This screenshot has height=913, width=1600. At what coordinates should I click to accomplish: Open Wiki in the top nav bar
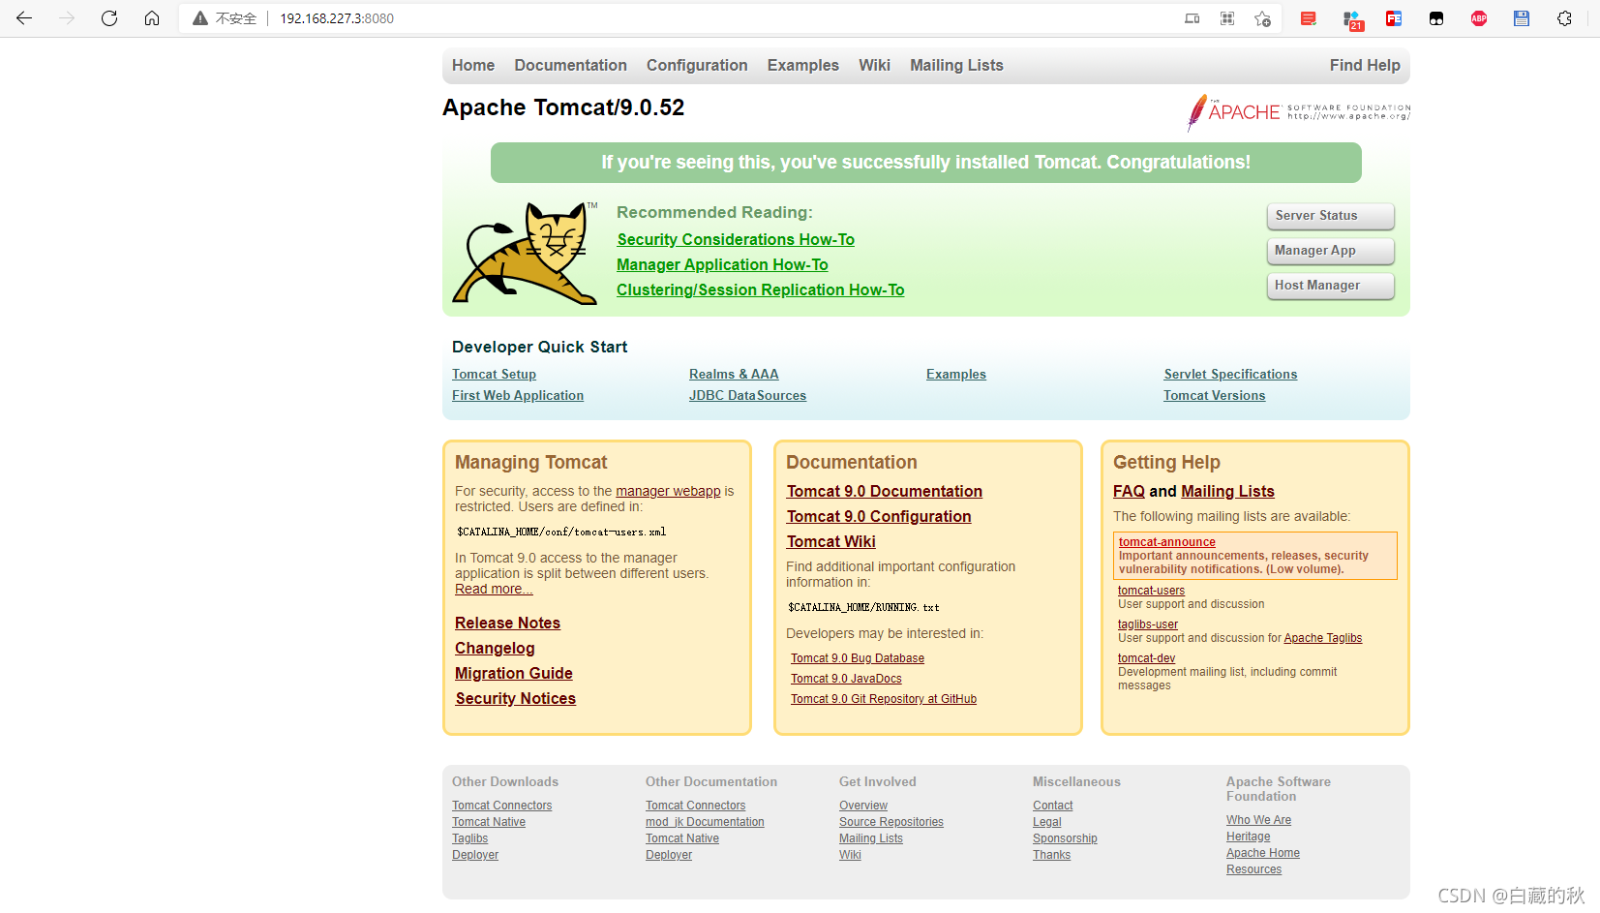click(874, 65)
